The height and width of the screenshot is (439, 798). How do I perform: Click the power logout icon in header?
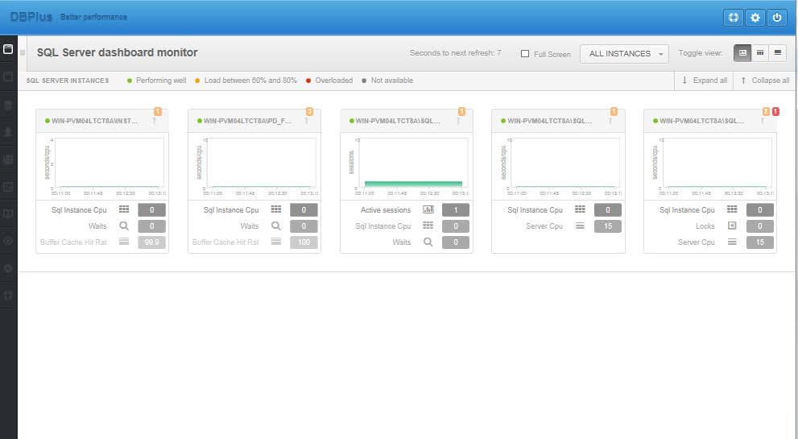tap(776, 17)
